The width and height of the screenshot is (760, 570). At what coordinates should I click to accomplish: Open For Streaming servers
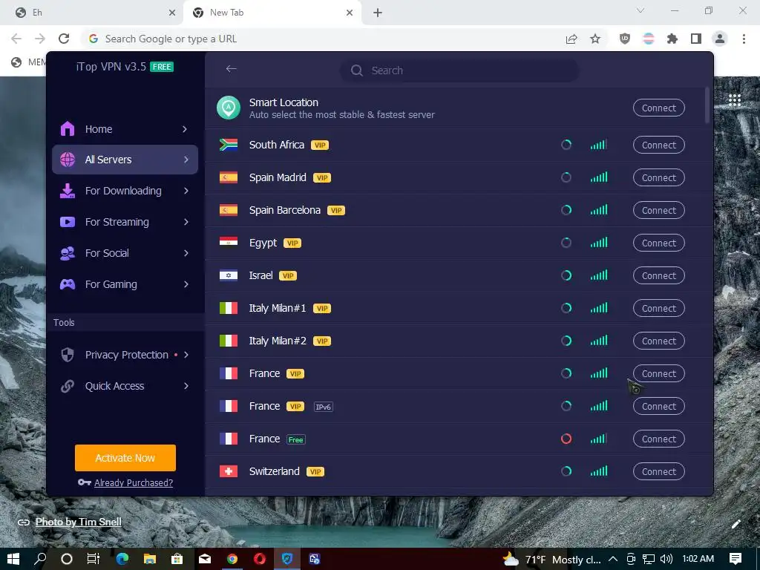(125, 222)
